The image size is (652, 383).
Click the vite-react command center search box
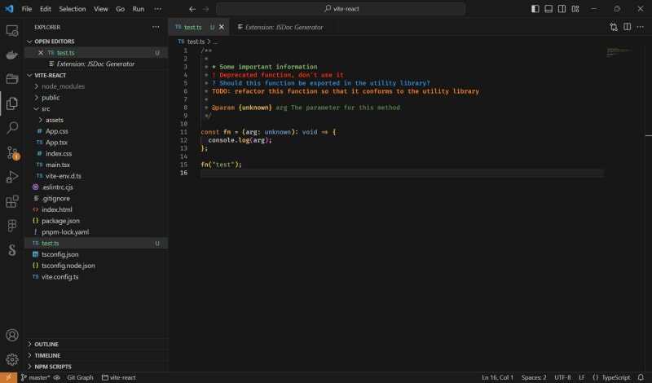tap(341, 9)
